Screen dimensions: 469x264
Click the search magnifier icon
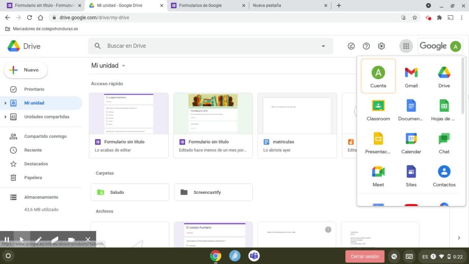98,46
